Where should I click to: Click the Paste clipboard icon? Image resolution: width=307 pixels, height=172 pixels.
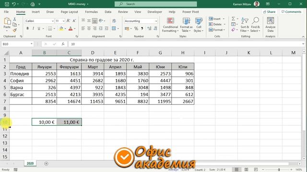coord(7,21)
